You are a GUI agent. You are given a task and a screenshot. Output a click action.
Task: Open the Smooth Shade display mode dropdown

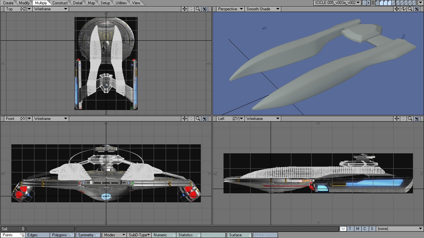coord(263,9)
